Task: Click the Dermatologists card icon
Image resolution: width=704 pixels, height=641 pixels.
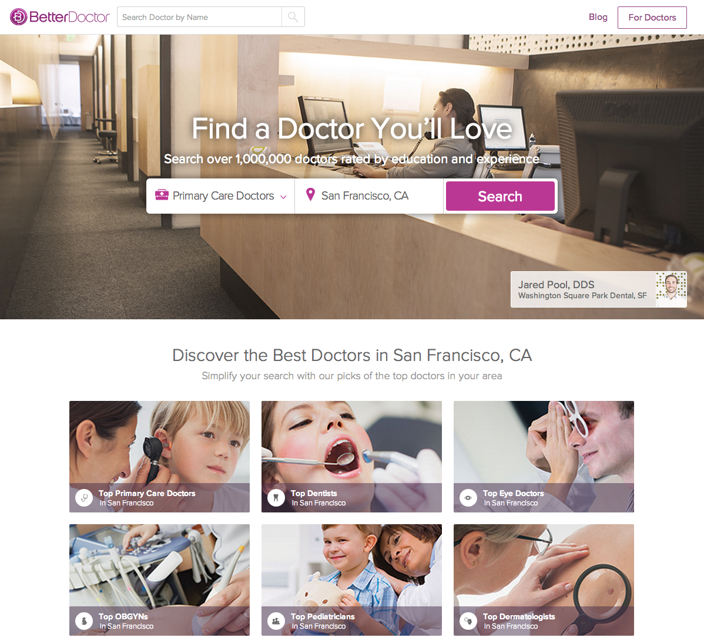Action: (x=468, y=621)
